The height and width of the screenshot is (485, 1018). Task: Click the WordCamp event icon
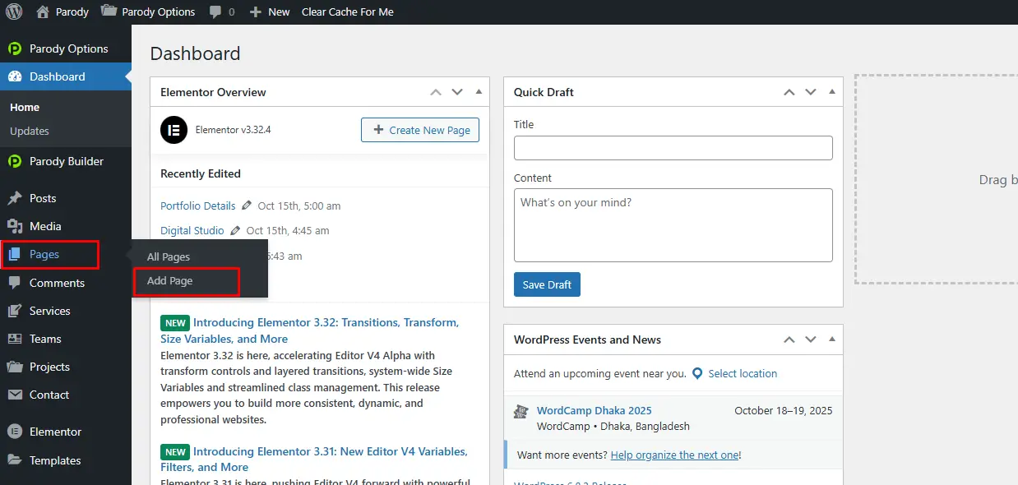[x=521, y=412]
